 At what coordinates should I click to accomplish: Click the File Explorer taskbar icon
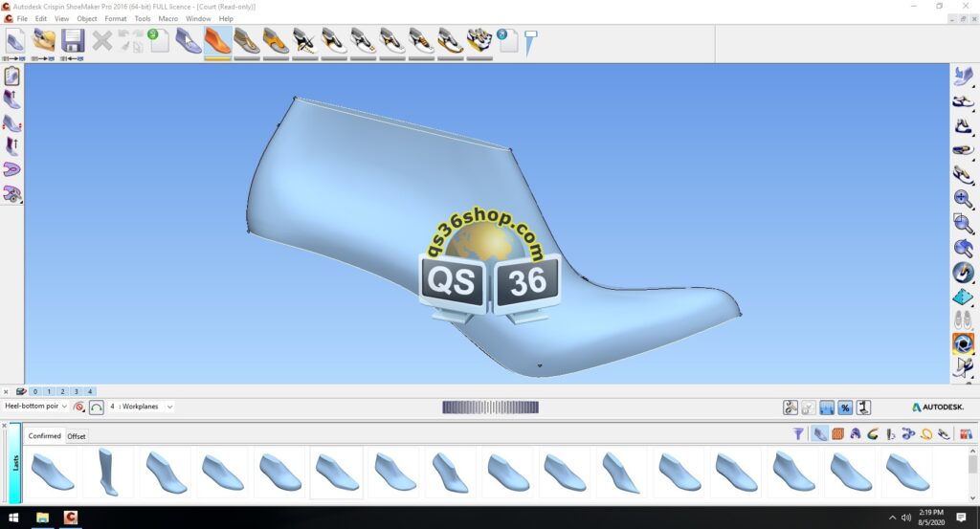(x=42, y=518)
